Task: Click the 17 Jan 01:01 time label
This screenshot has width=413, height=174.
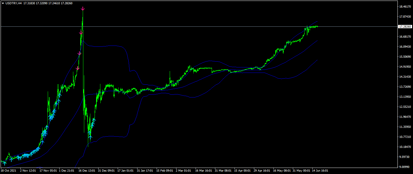Action: [126, 171]
